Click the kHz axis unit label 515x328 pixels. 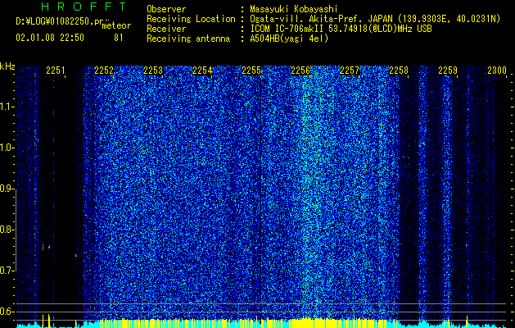point(7,66)
